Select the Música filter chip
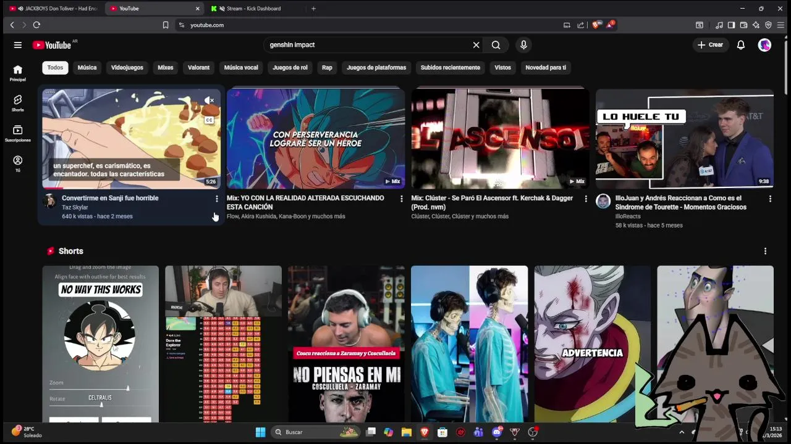 tap(87, 68)
